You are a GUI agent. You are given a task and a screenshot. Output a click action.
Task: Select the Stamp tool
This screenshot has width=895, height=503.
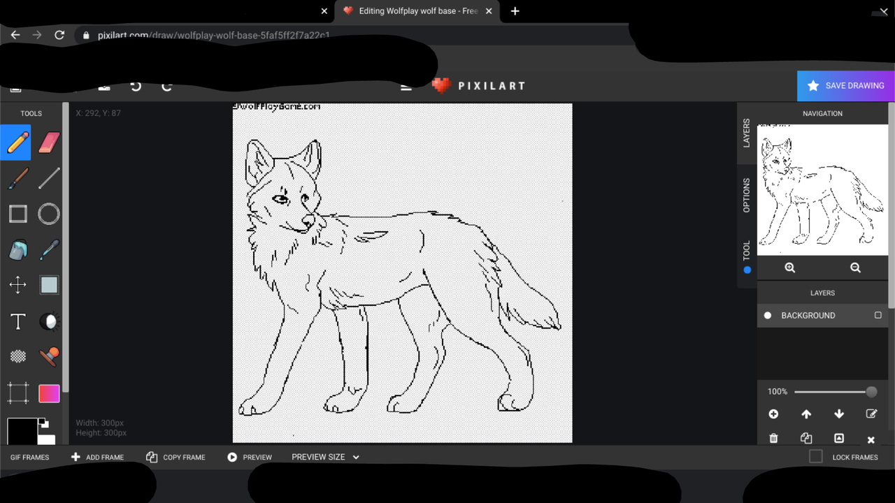pos(49,356)
